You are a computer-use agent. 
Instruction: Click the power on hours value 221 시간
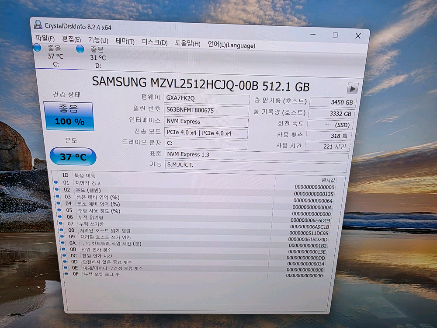(327, 147)
